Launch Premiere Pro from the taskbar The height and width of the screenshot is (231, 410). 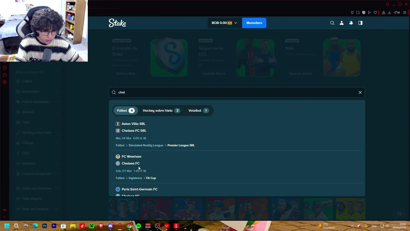[54, 226]
